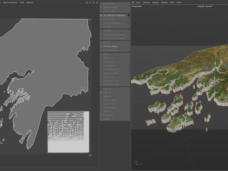Screen dimensions: 228x171
Task: Click the green Y axis arrow gizmo
Action: click(215, 63)
